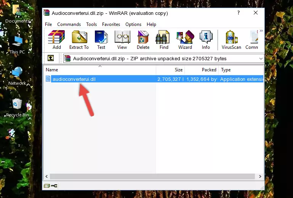Click the Extract To toolbar icon
This screenshot has height=198, width=293.
(79, 40)
